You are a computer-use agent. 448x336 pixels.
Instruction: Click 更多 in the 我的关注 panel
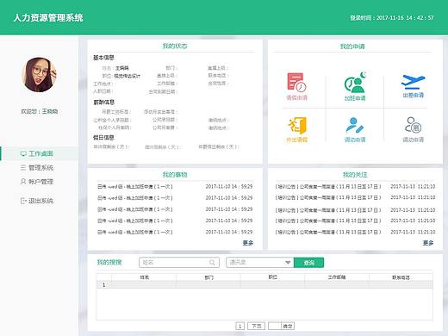[x=428, y=243]
